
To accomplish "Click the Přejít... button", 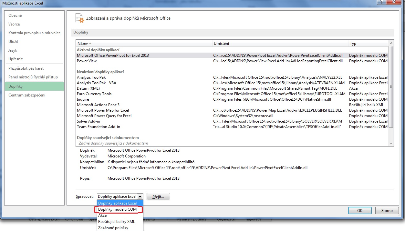I will (158, 196).
